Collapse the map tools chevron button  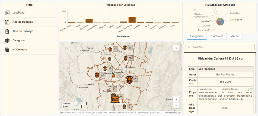176,47
